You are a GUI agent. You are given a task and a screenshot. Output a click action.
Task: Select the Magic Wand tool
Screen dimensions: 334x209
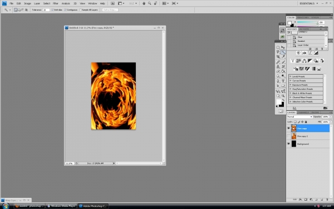(x=283, y=52)
